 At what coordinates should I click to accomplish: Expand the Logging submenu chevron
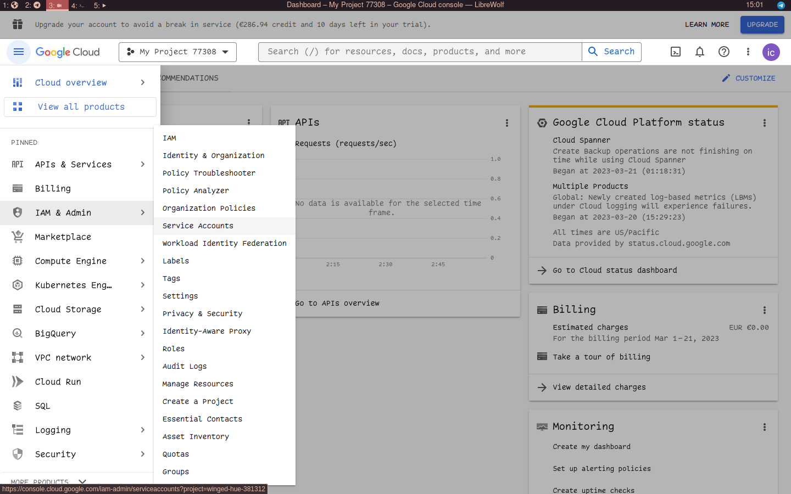[x=143, y=430]
